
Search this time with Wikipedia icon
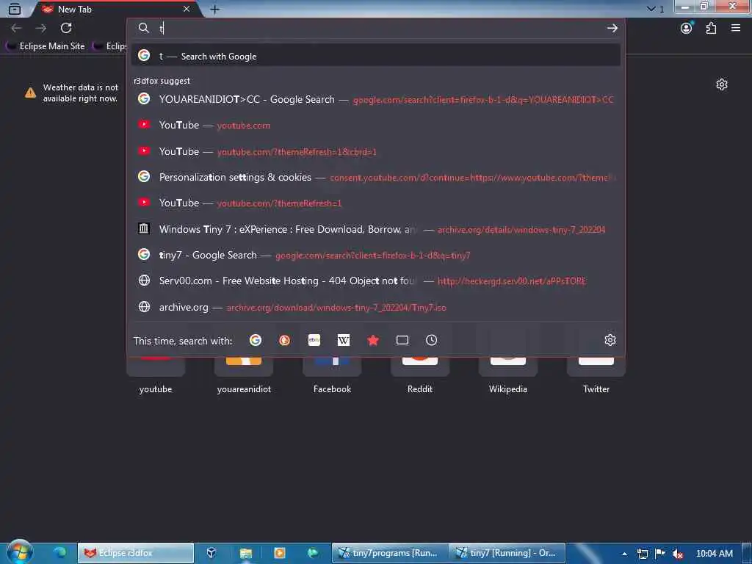pyautogui.click(x=344, y=340)
